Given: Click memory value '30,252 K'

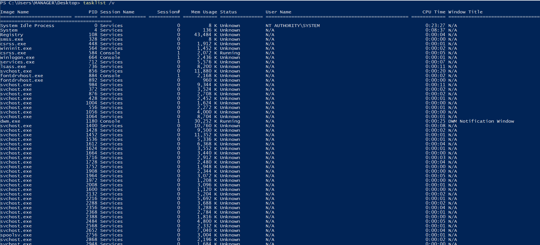Looking at the screenshot, I should (206, 121).
